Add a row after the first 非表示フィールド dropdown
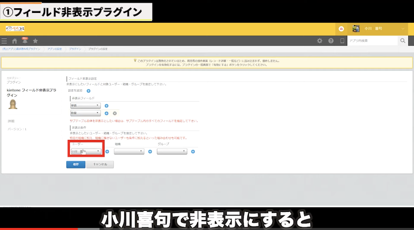This screenshot has height=230, width=414. click(x=107, y=105)
